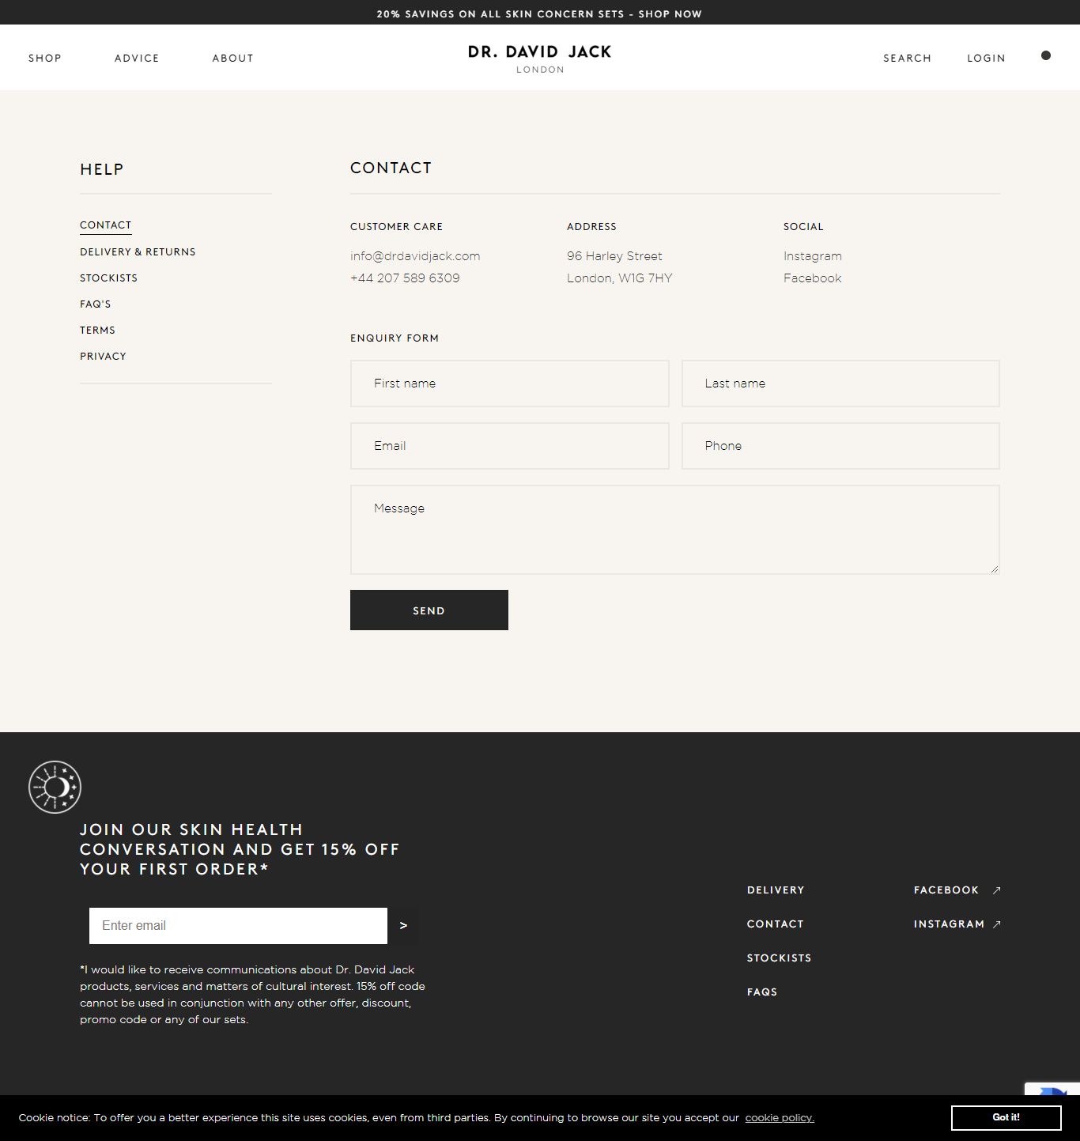The height and width of the screenshot is (1141, 1080).
Task: Click the Message textarea resize handle
Action: click(995, 569)
